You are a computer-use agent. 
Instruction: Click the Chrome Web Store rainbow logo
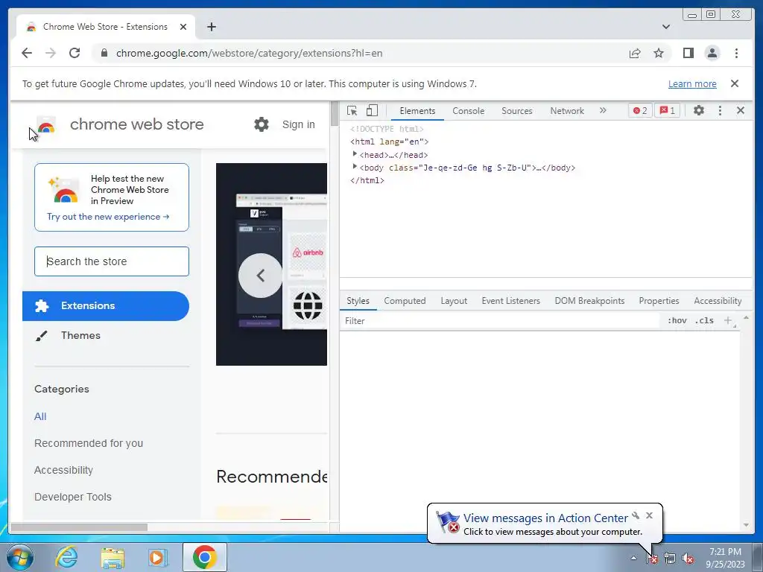click(x=46, y=126)
